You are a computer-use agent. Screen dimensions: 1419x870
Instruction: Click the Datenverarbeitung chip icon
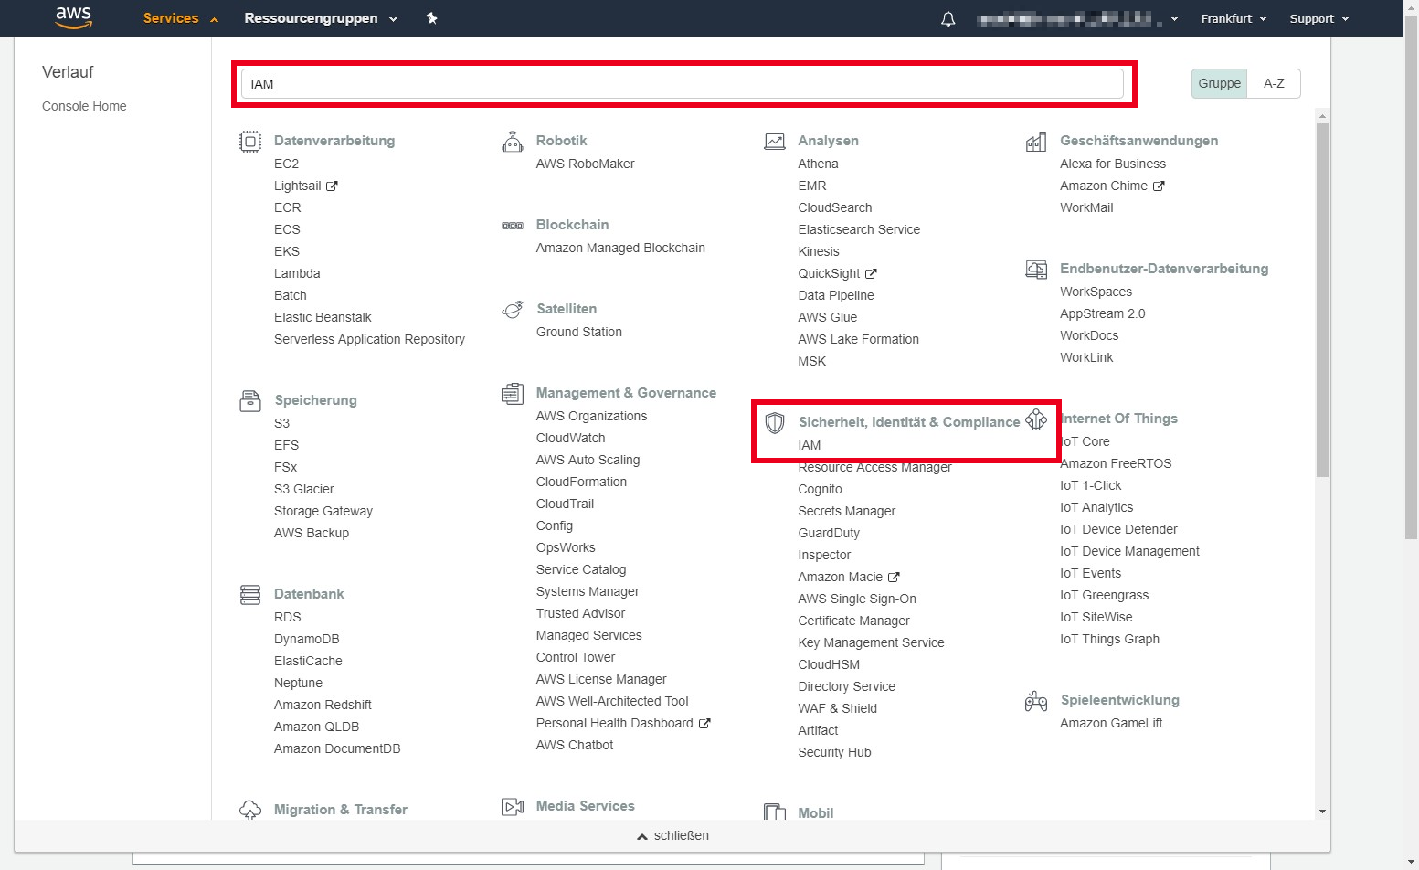click(249, 142)
